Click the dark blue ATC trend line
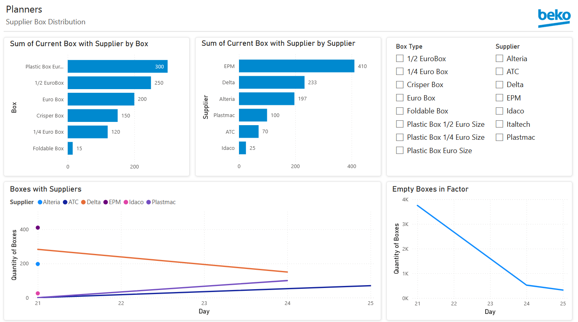Image resolution: width=578 pixels, height=322 pixels. point(204,292)
